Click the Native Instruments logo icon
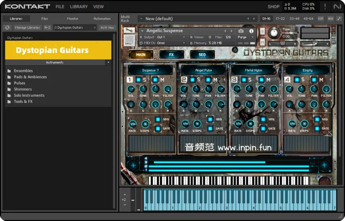 pos(337,6)
